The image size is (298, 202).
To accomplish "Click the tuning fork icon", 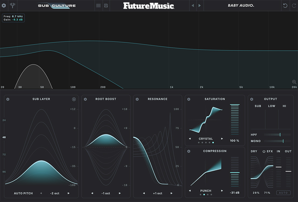I will click(13, 5).
